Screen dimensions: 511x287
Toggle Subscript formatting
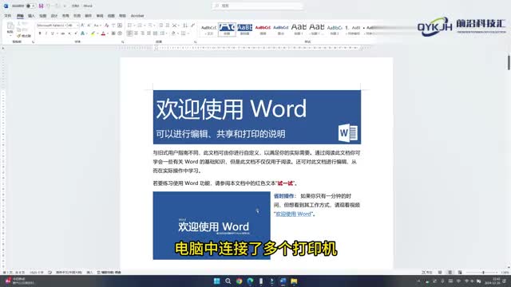[x=69, y=33]
